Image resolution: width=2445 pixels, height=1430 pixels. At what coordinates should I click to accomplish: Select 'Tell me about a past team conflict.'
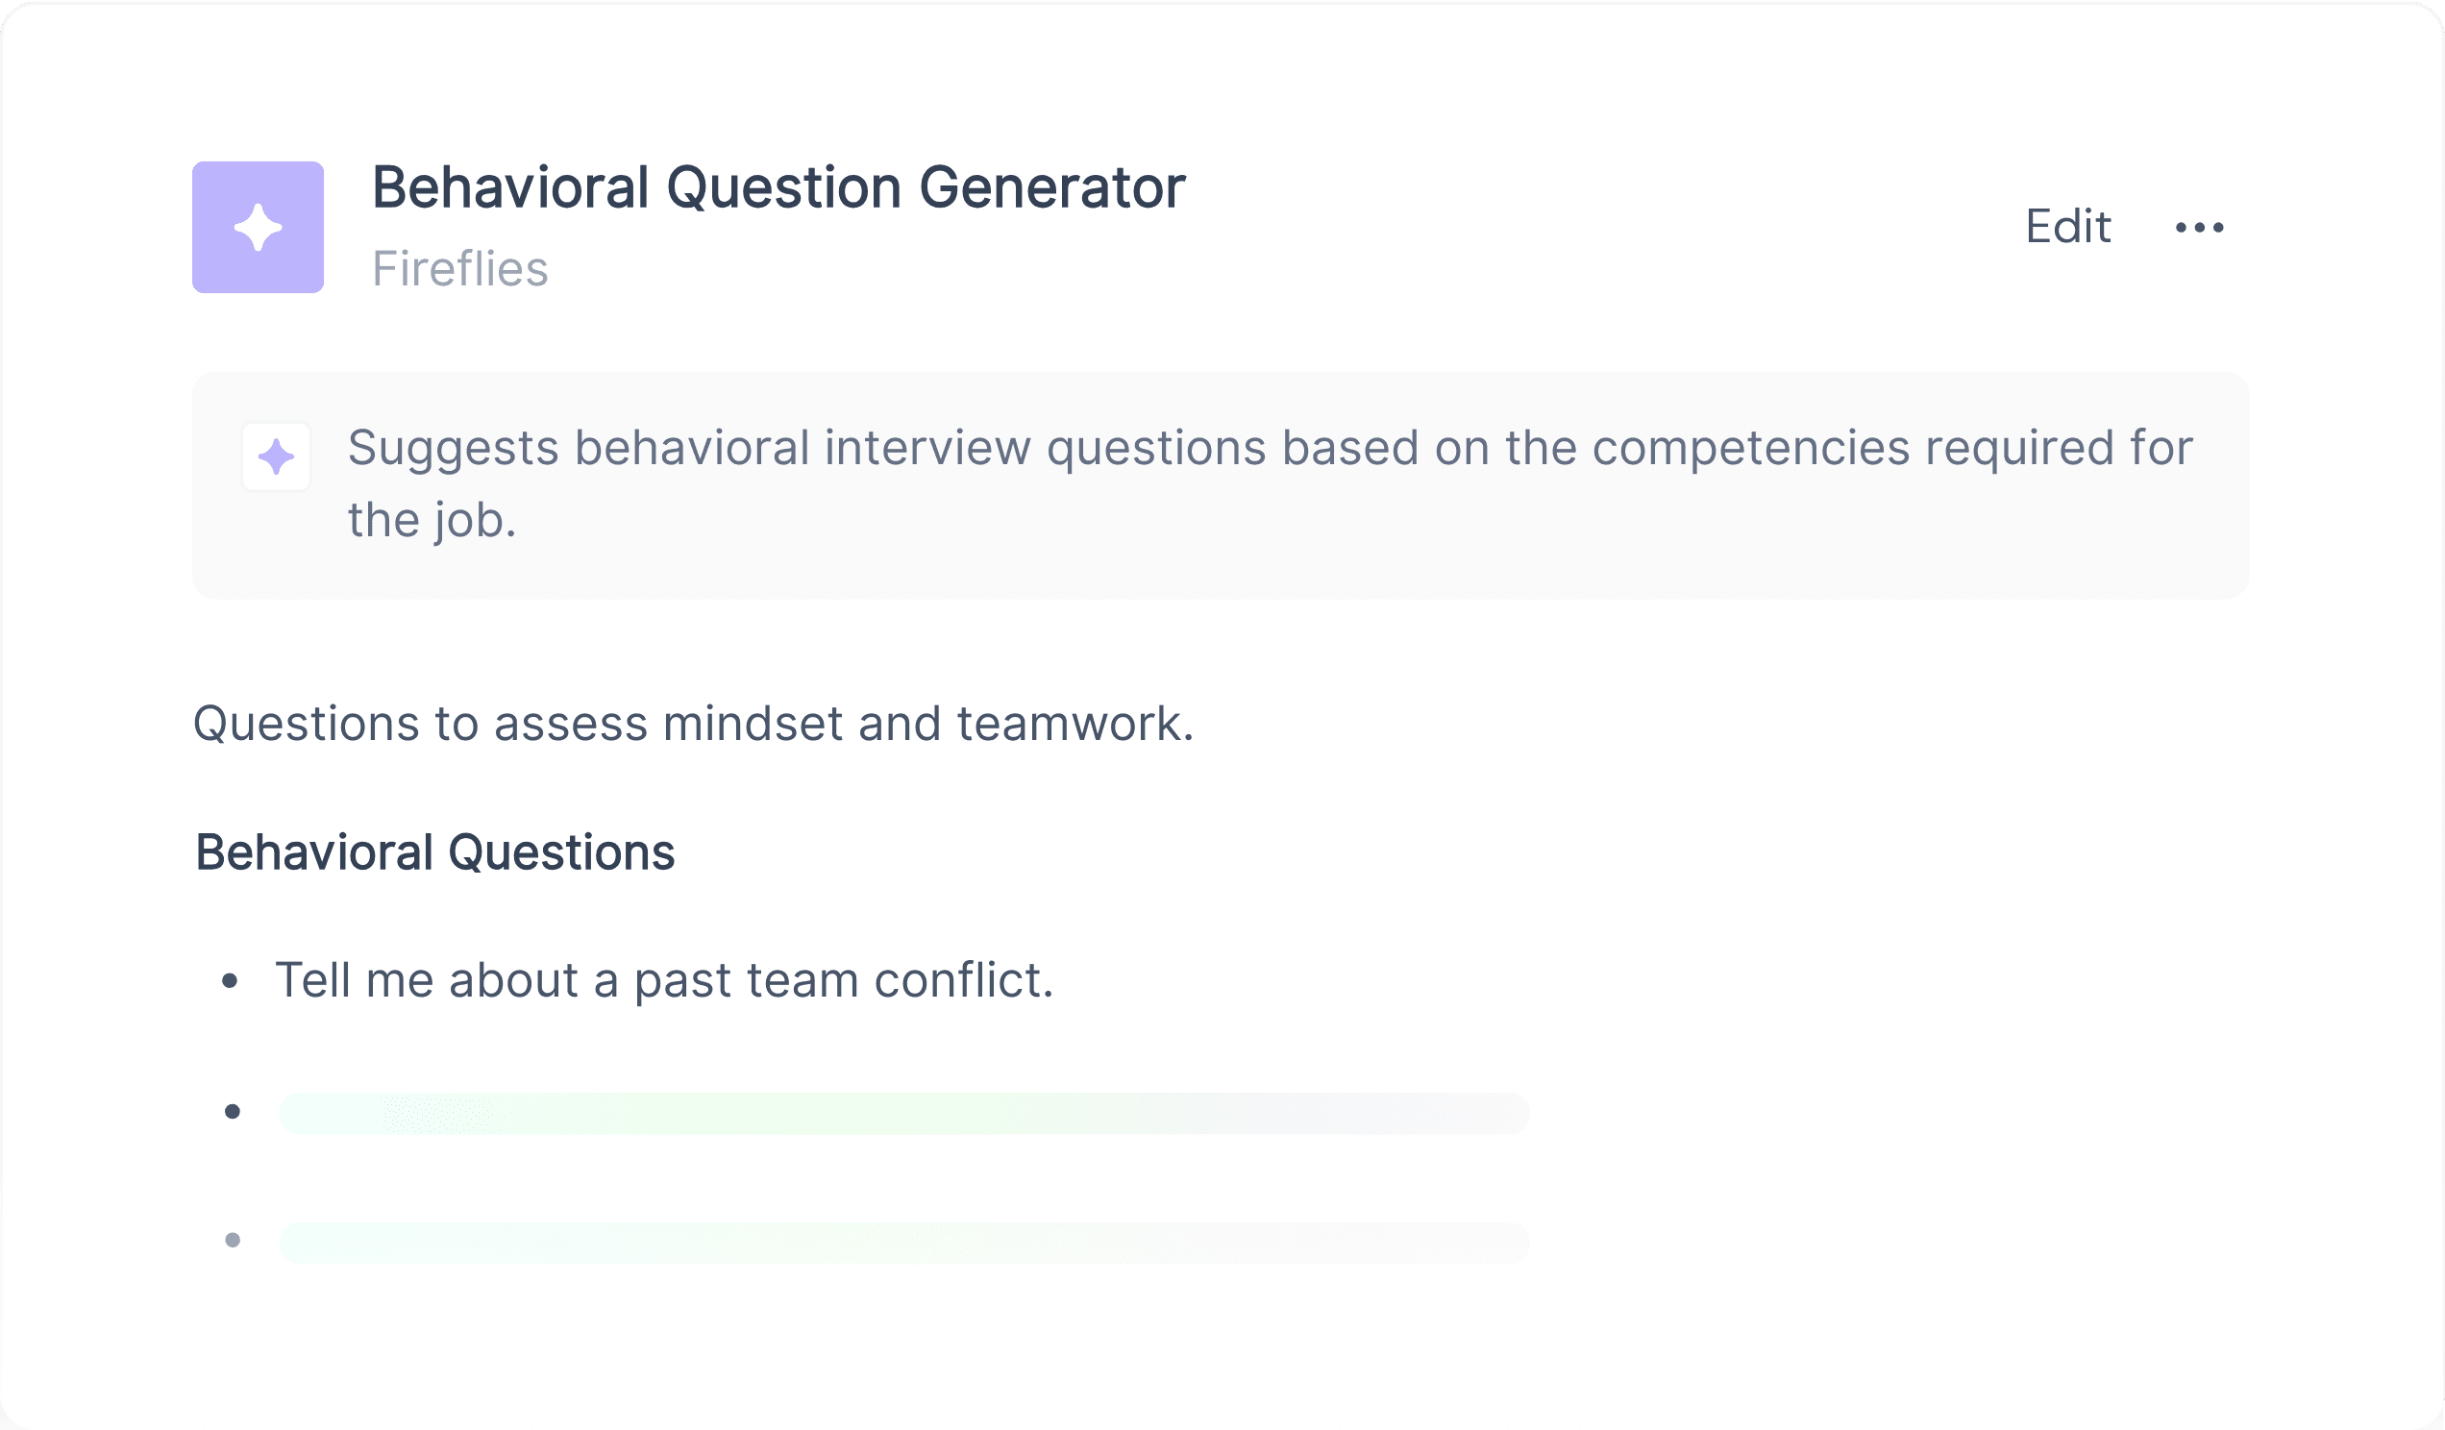tap(664, 981)
